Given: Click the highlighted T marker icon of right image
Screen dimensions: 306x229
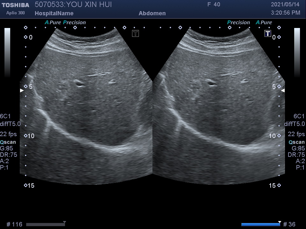Looking at the screenshot, I should pyautogui.click(x=268, y=33).
